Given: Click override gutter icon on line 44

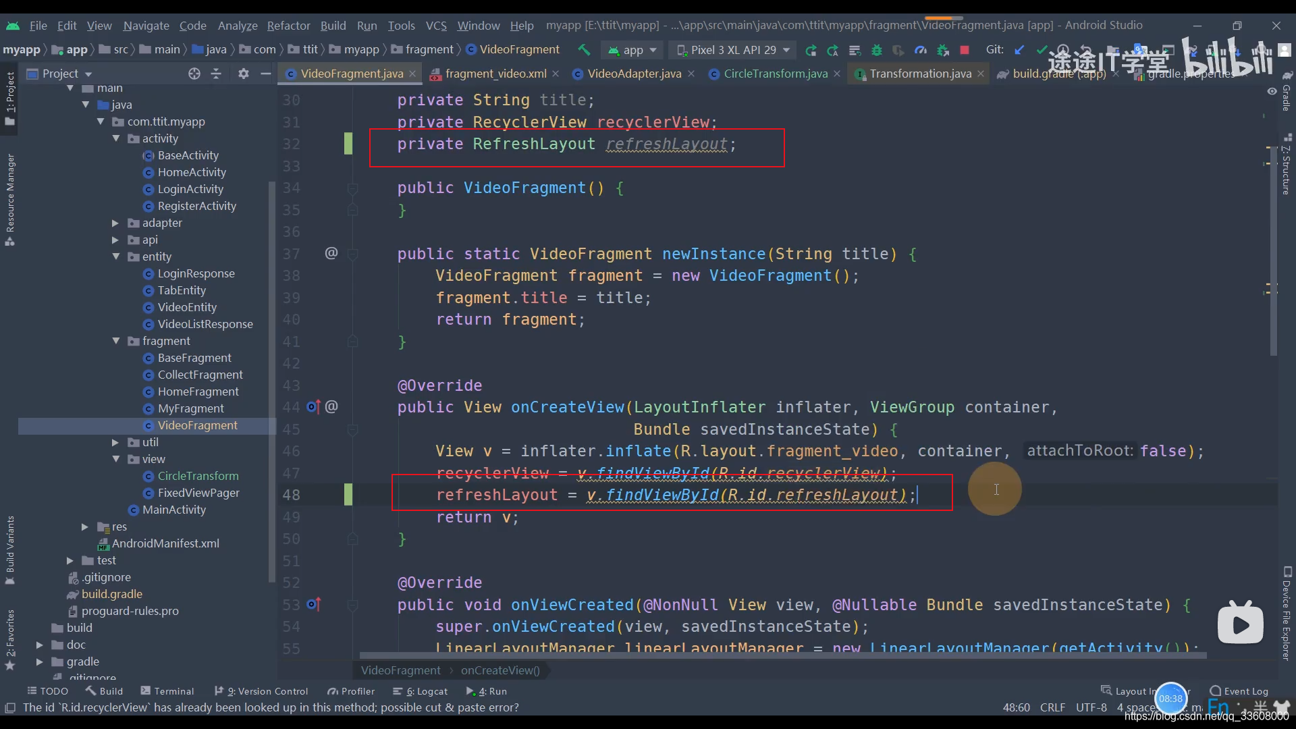Looking at the screenshot, I should click(x=313, y=407).
